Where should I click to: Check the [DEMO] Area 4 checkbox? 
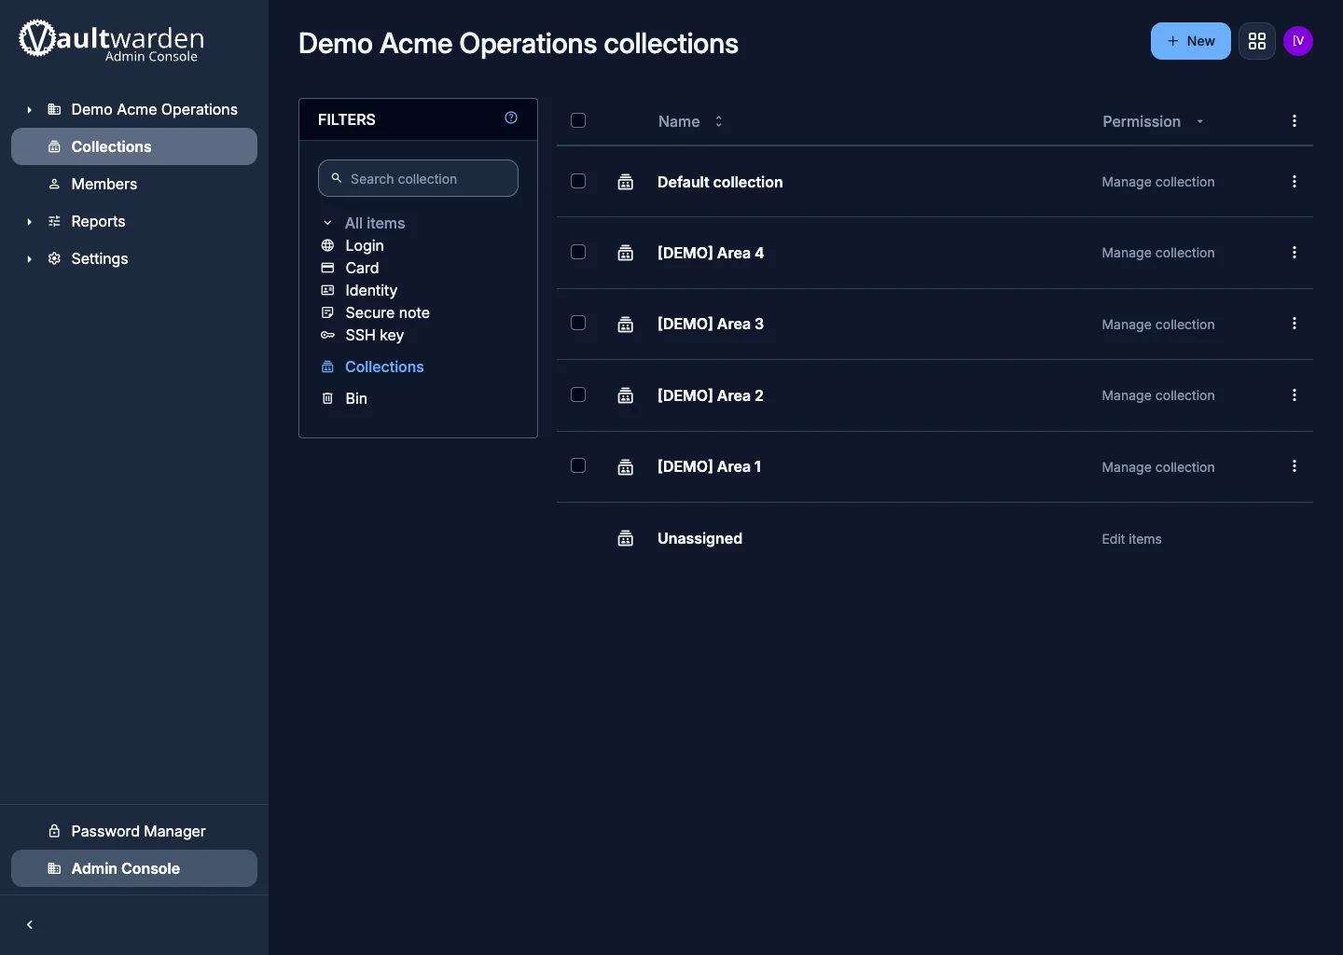(578, 252)
